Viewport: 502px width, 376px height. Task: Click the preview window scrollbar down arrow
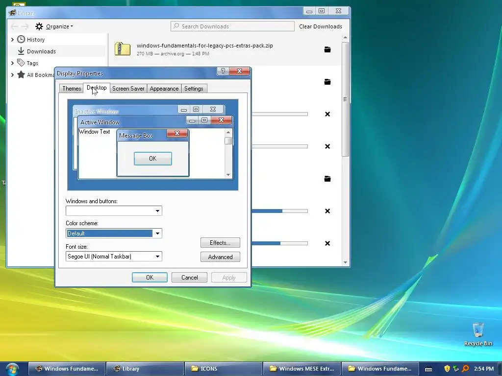tap(228, 175)
